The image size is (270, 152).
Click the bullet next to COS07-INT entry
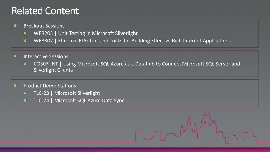(25, 64)
